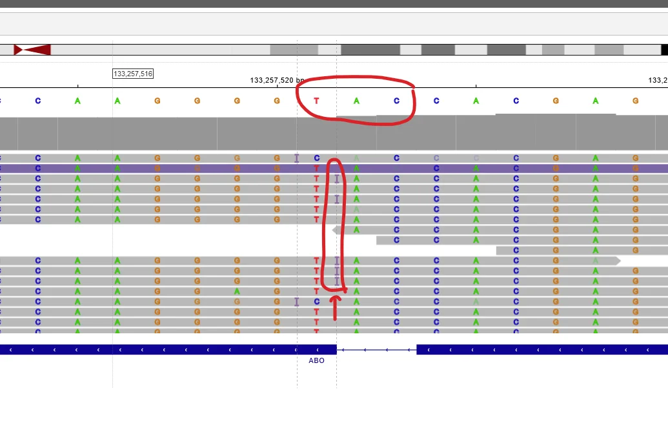Click the red T in reference sequence
The width and height of the screenshot is (668, 425).
coord(316,101)
